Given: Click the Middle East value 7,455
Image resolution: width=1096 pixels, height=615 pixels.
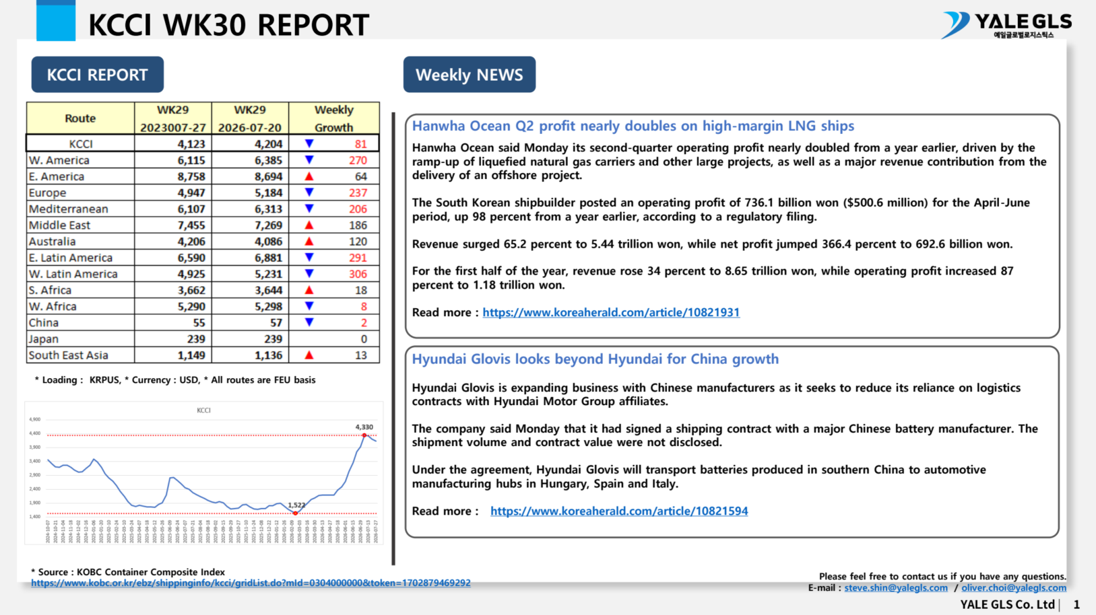Looking at the screenshot, I should pyautogui.click(x=191, y=225).
